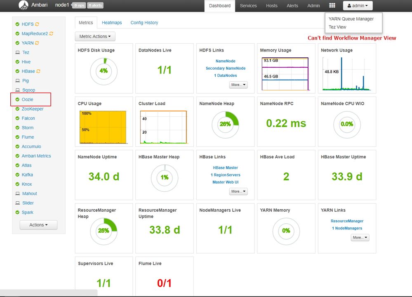Open the CPU Usage chart widget
Viewport: 412px width, 297px height.
point(104,122)
